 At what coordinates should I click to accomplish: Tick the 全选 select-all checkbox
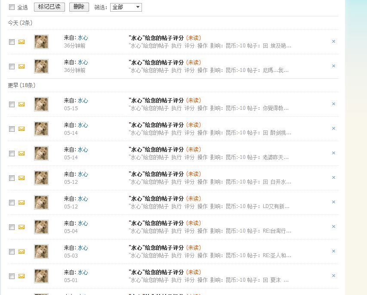(12, 7)
